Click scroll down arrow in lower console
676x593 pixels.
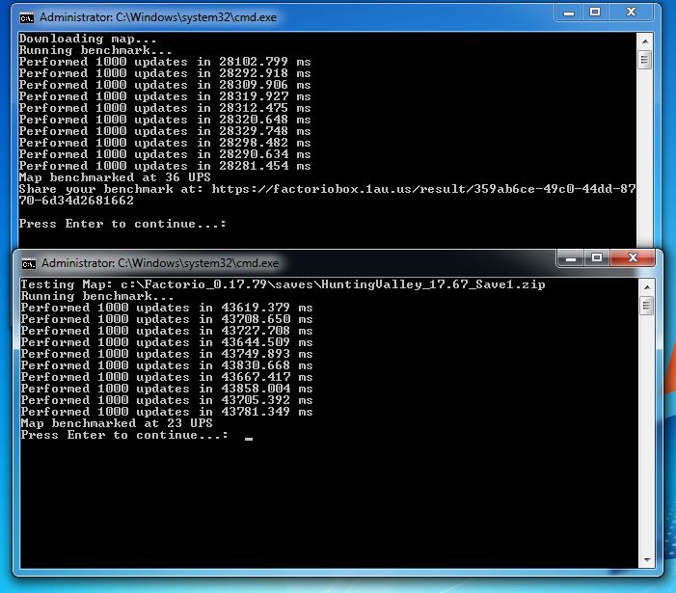tap(647, 560)
